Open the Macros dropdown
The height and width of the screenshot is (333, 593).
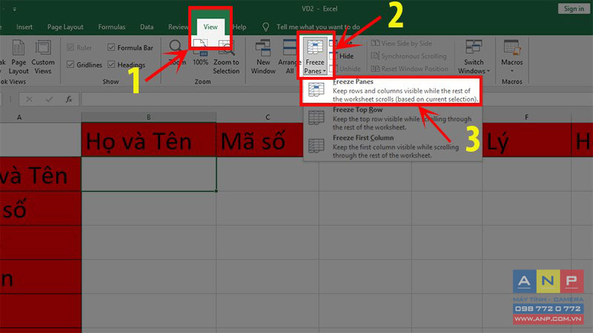coord(511,57)
